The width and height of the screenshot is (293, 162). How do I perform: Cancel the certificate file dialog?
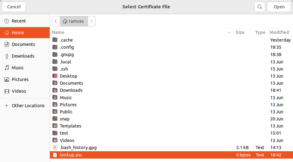(14, 7)
